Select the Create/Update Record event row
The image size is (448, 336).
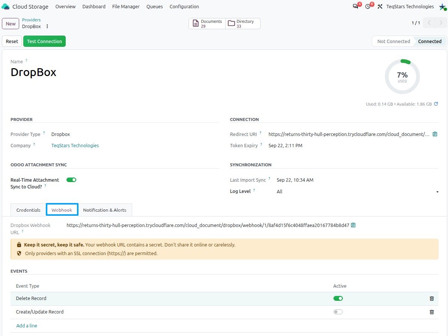click(x=225, y=312)
